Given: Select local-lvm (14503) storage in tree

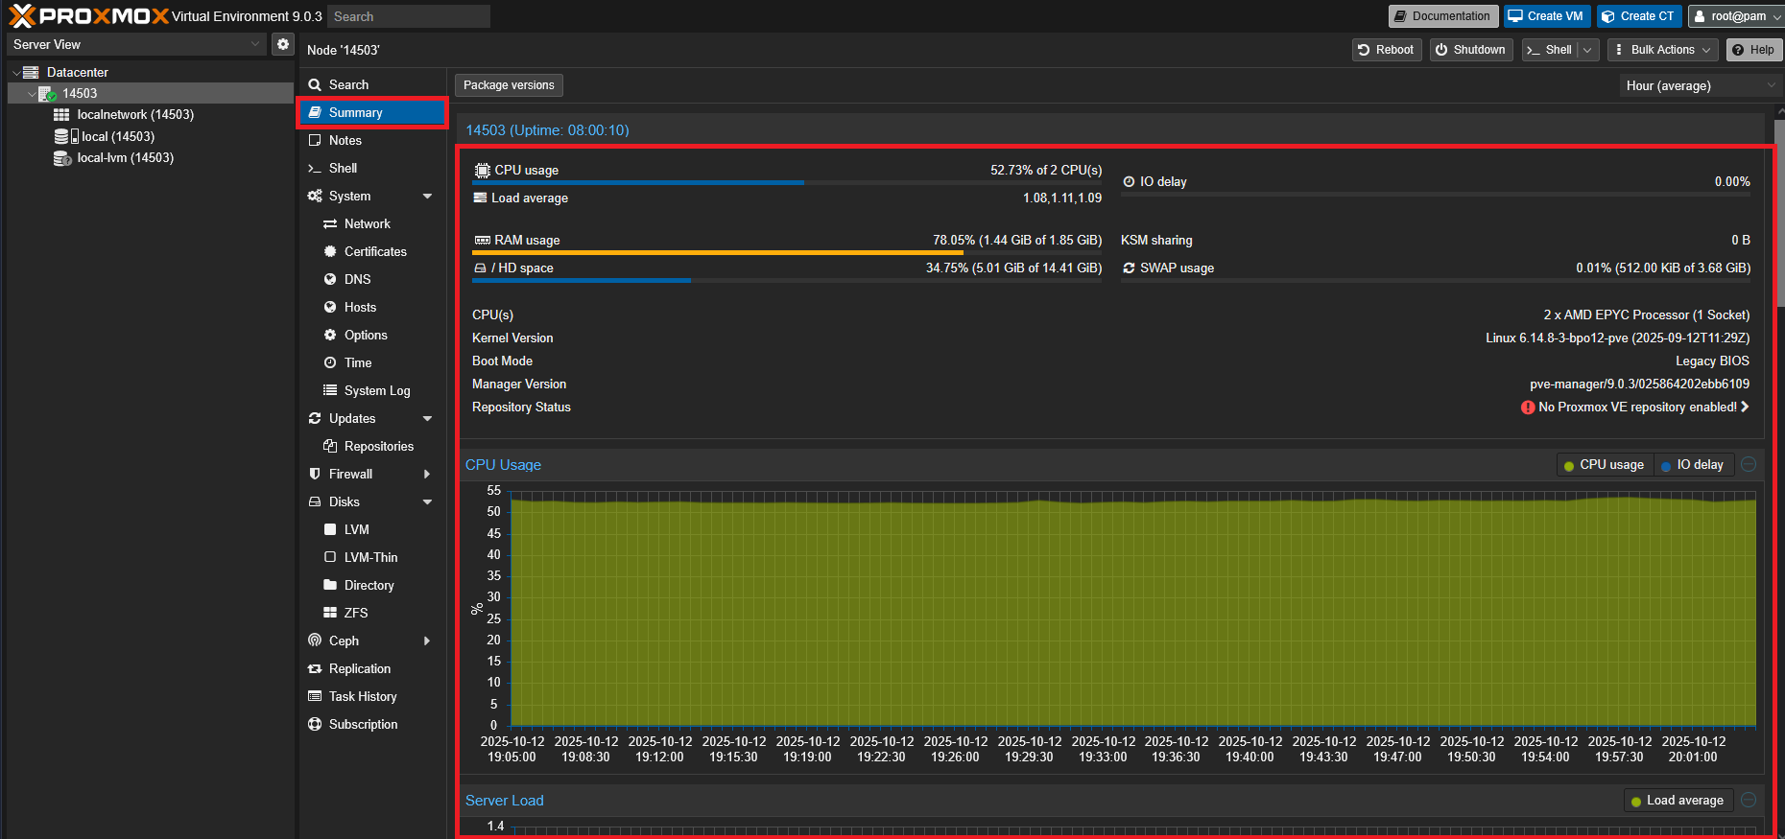Looking at the screenshot, I should pos(125,158).
